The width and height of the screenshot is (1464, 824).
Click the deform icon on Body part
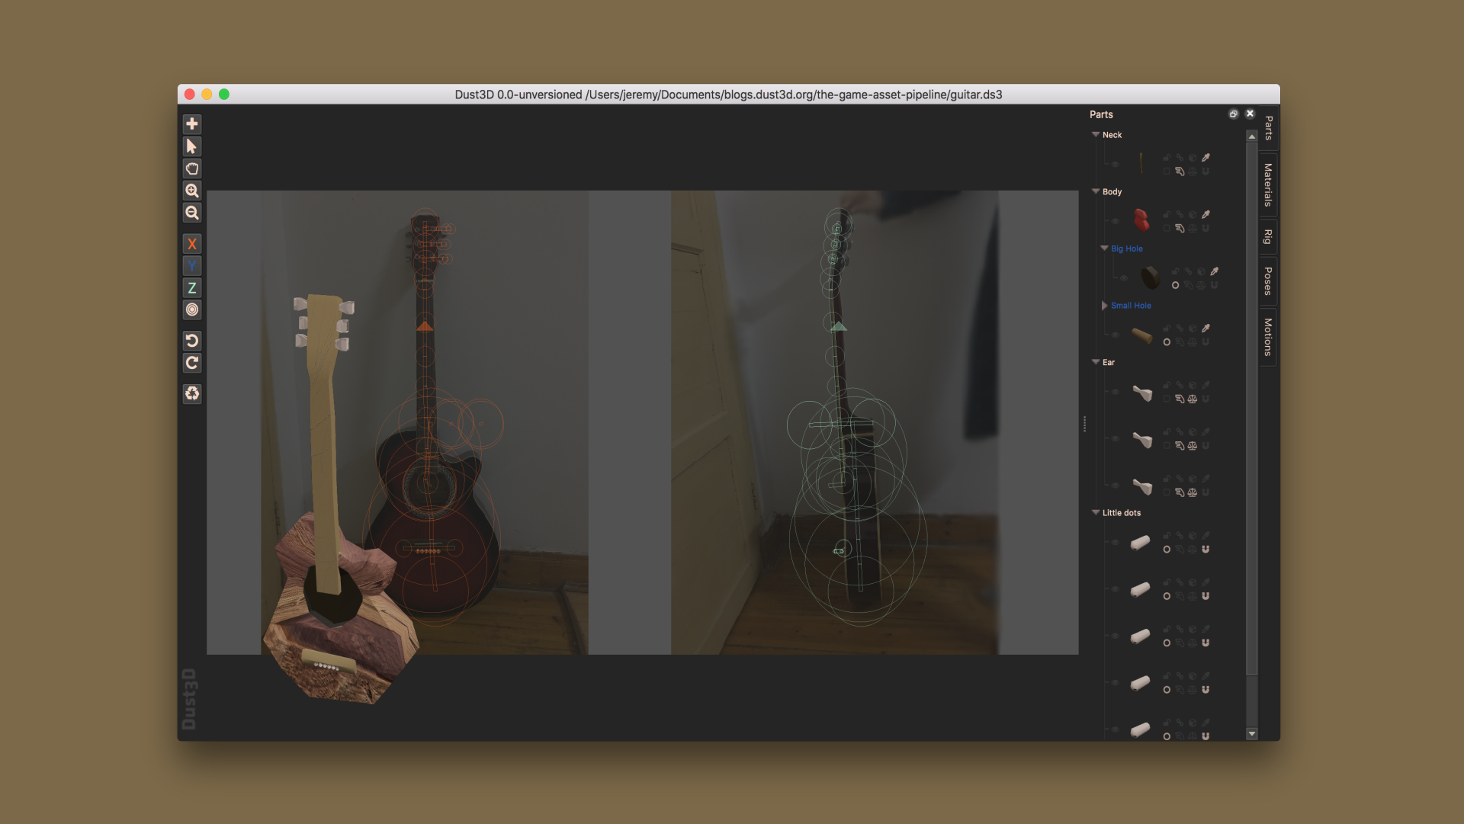1180,228
